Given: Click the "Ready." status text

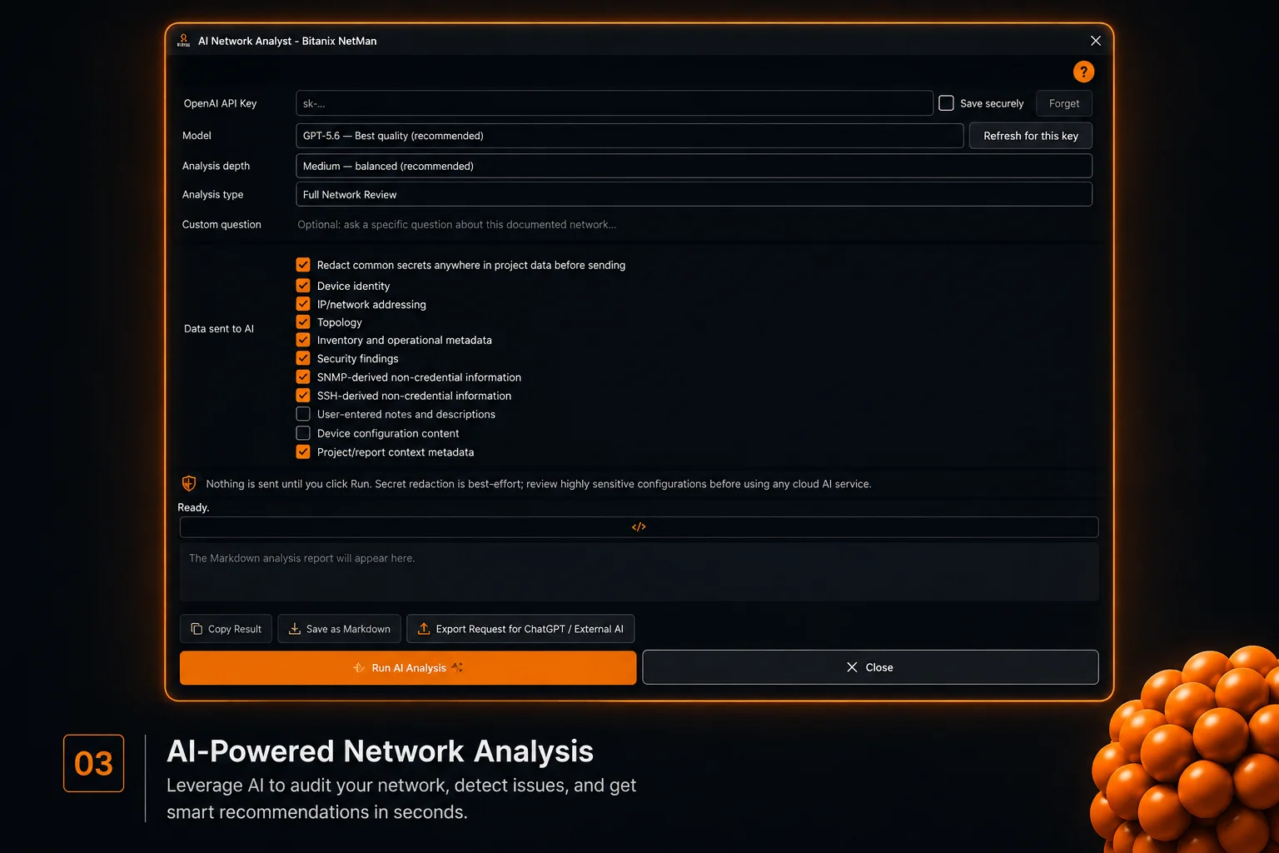Looking at the screenshot, I should tap(193, 508).
